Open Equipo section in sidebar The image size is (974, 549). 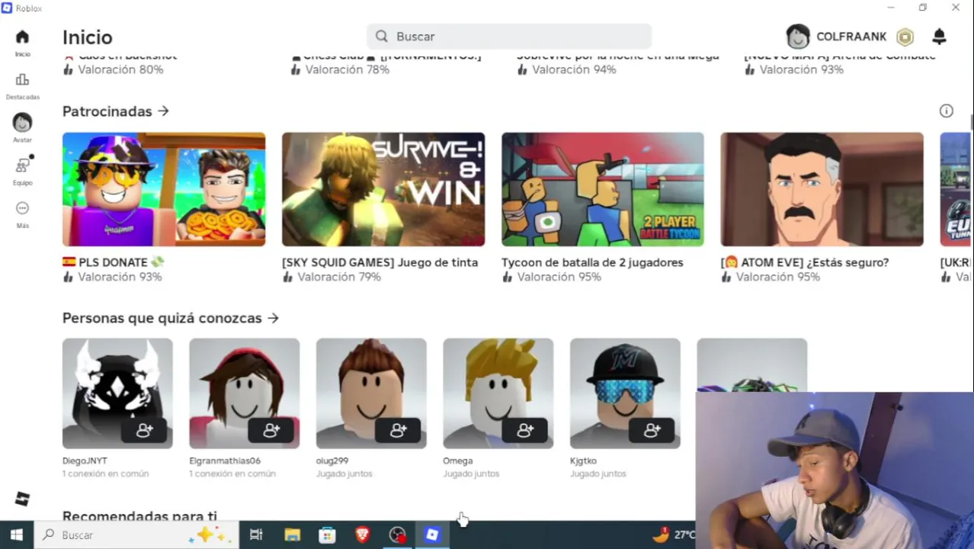[x=22, y=171]
